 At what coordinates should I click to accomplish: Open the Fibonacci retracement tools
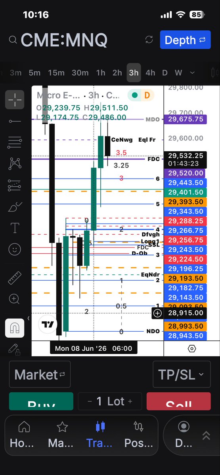pos(15,142)
